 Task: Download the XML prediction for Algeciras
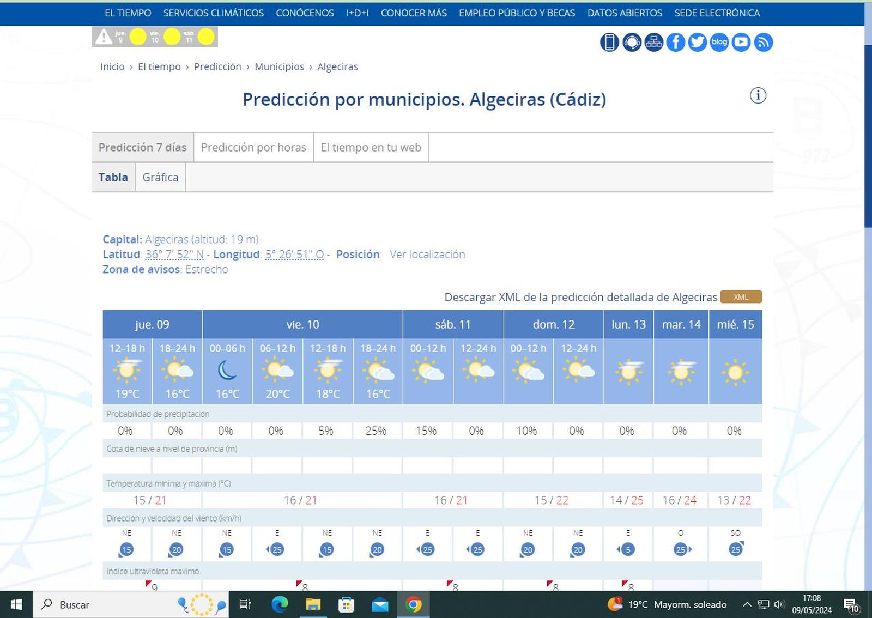(x=740, y=297)
